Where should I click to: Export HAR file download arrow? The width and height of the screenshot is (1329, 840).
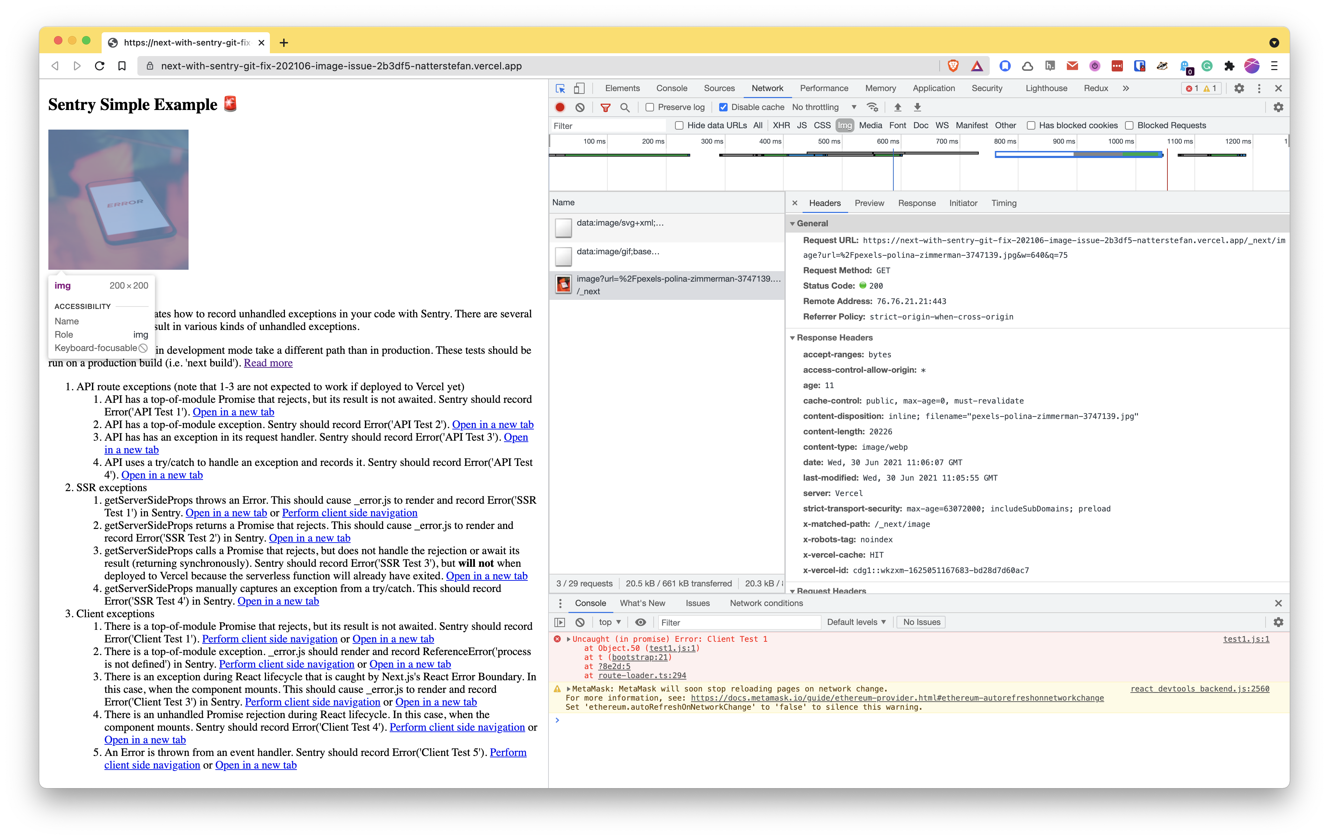pyautogui.click(x=917, y=107)
